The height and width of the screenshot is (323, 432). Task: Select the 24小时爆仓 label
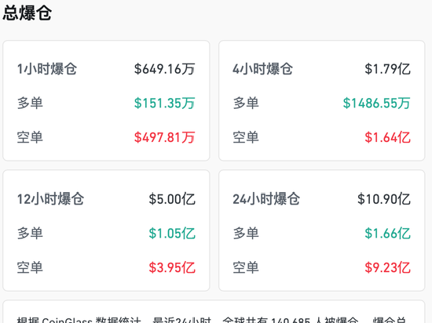266,199
